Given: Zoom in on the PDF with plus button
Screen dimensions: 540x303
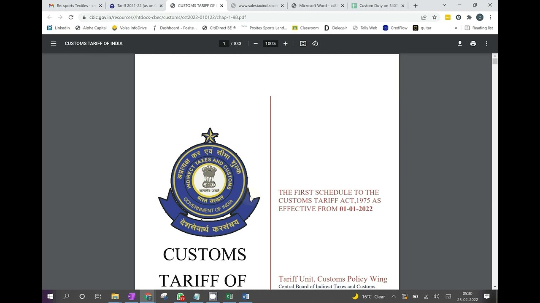Looking at the screenshot, I should tap(285, 43).
